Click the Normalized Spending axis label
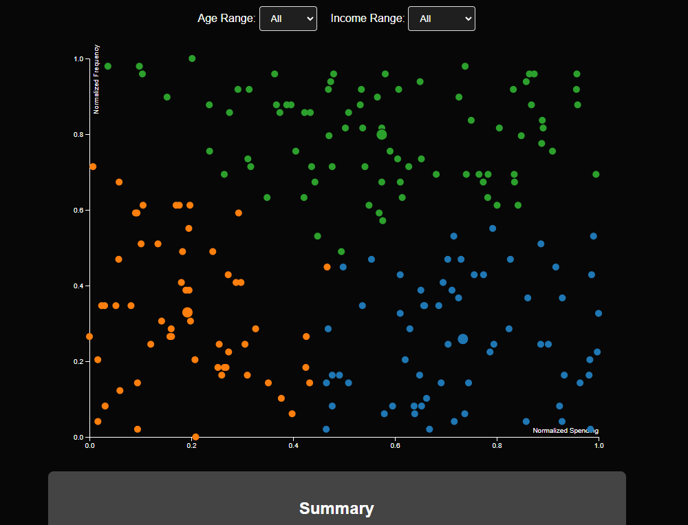 coord(565,431)
